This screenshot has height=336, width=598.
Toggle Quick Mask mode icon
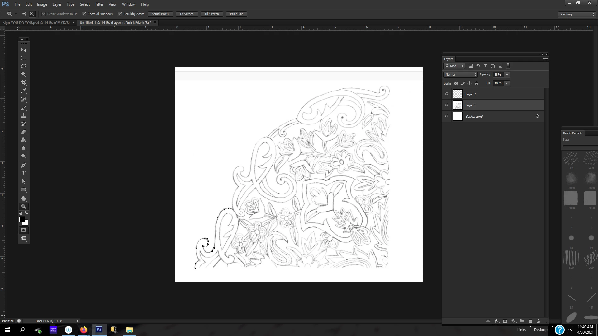(24, 230)
